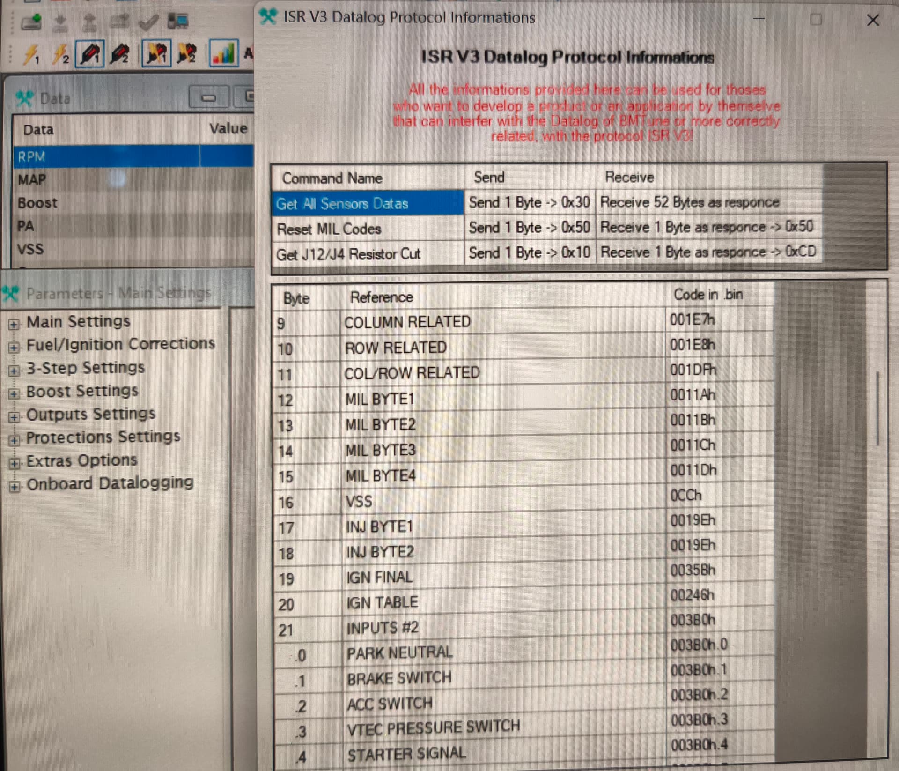Click the combined injector and ignition 2 icon
Viewport: 899px width, 771px height.
pyautogui.click(x=187, y=54)
